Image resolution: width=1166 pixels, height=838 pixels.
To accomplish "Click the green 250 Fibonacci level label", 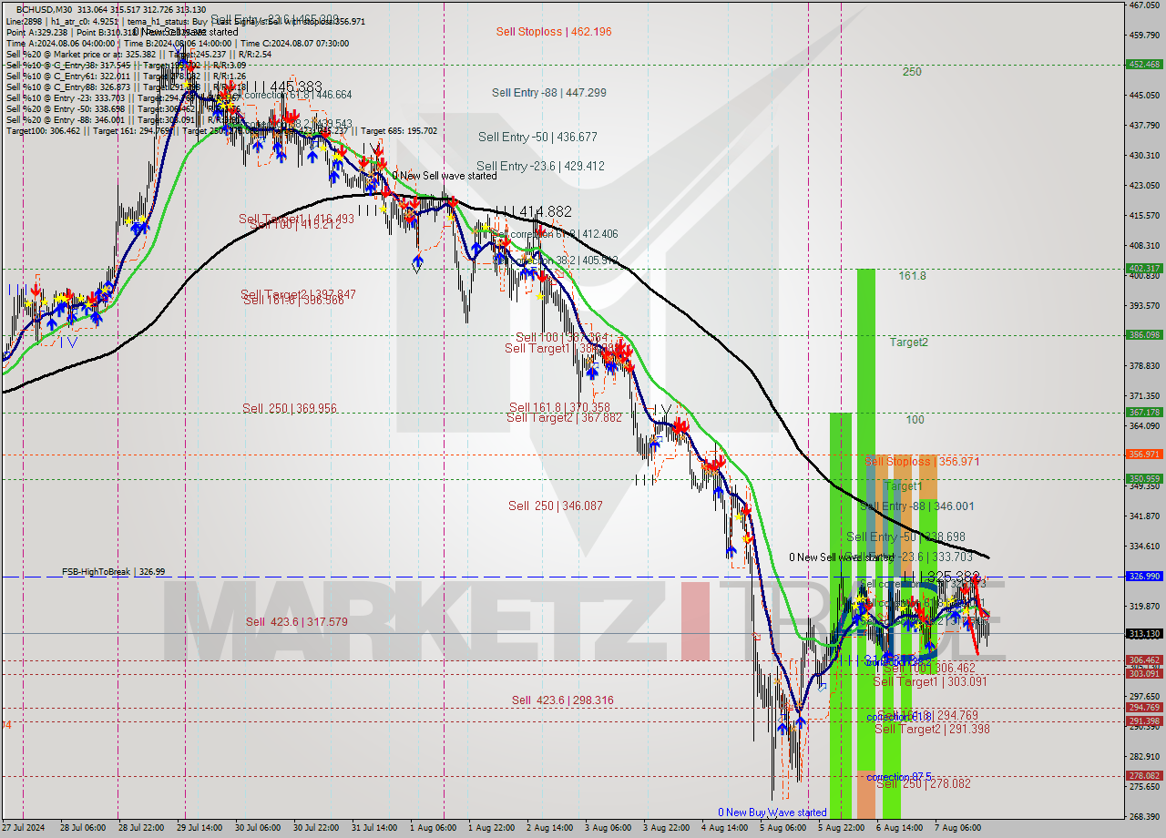I will tap(912, 72).
